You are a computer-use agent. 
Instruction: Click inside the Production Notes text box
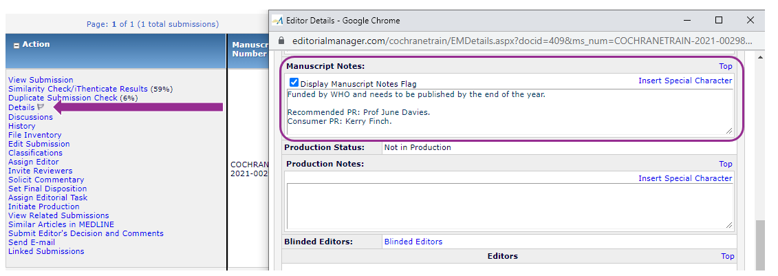pos(509,206)
